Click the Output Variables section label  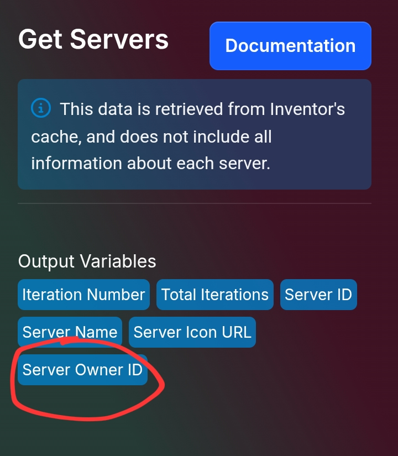coord(87,261)
